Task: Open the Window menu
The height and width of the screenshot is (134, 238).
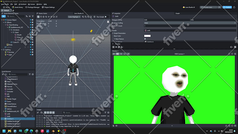Action: point(39,4)
